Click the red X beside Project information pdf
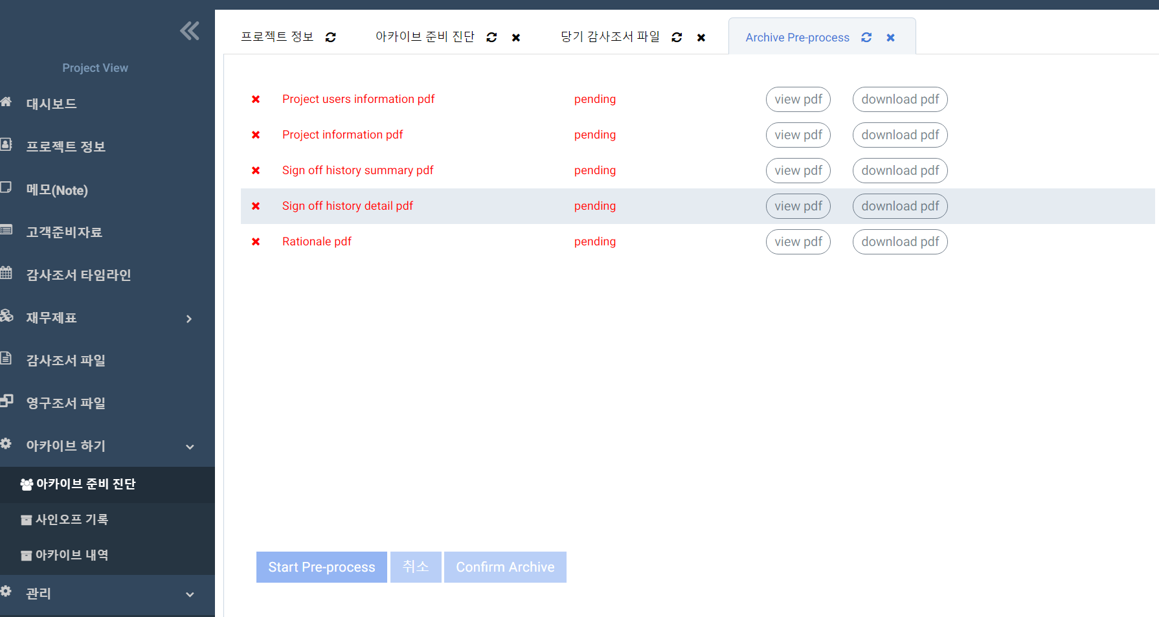Screen dimensions: 1159x617 (256, 135)
